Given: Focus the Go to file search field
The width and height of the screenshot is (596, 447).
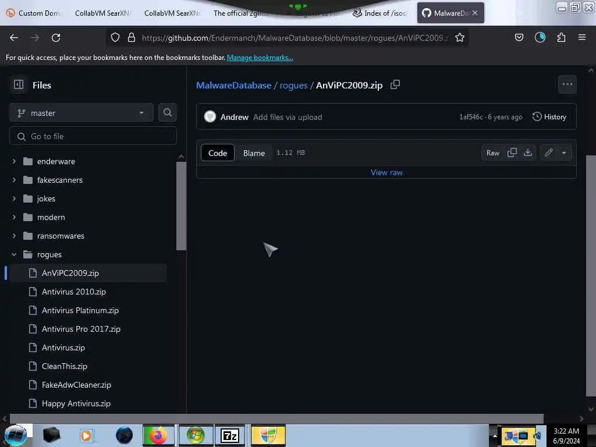Looking at the screenshot, I should pos(93,136).
